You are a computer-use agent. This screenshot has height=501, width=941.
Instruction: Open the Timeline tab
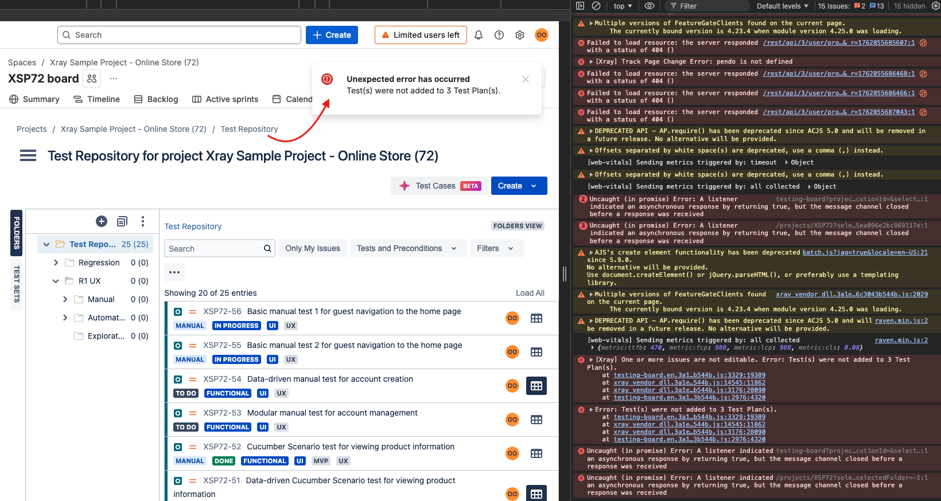coord(96,99)
